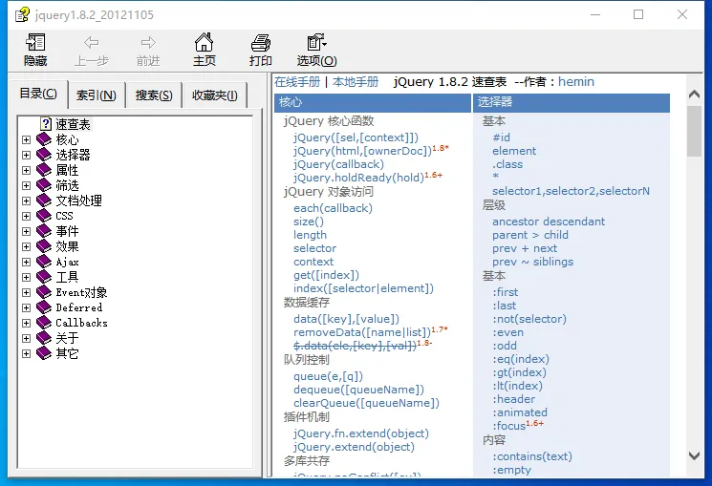Click the purple book icon beside Callbacks

(x=44, y=323)
